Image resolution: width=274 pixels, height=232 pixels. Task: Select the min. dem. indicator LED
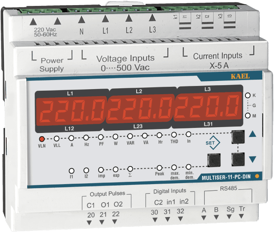189,167
